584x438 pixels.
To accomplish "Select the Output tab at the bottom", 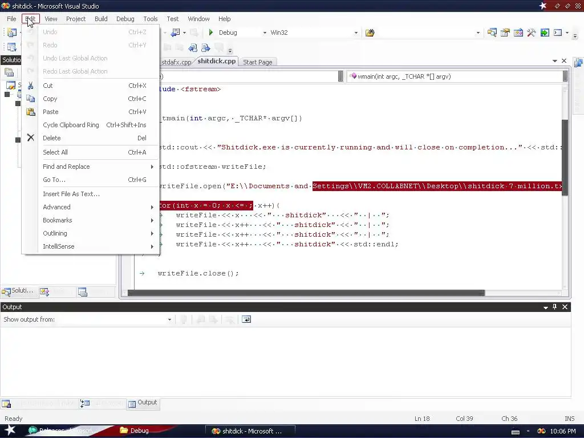I will pos(143,403).
